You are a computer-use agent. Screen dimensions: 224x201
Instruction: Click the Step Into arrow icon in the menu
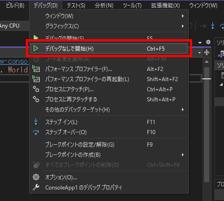[36, 122]
